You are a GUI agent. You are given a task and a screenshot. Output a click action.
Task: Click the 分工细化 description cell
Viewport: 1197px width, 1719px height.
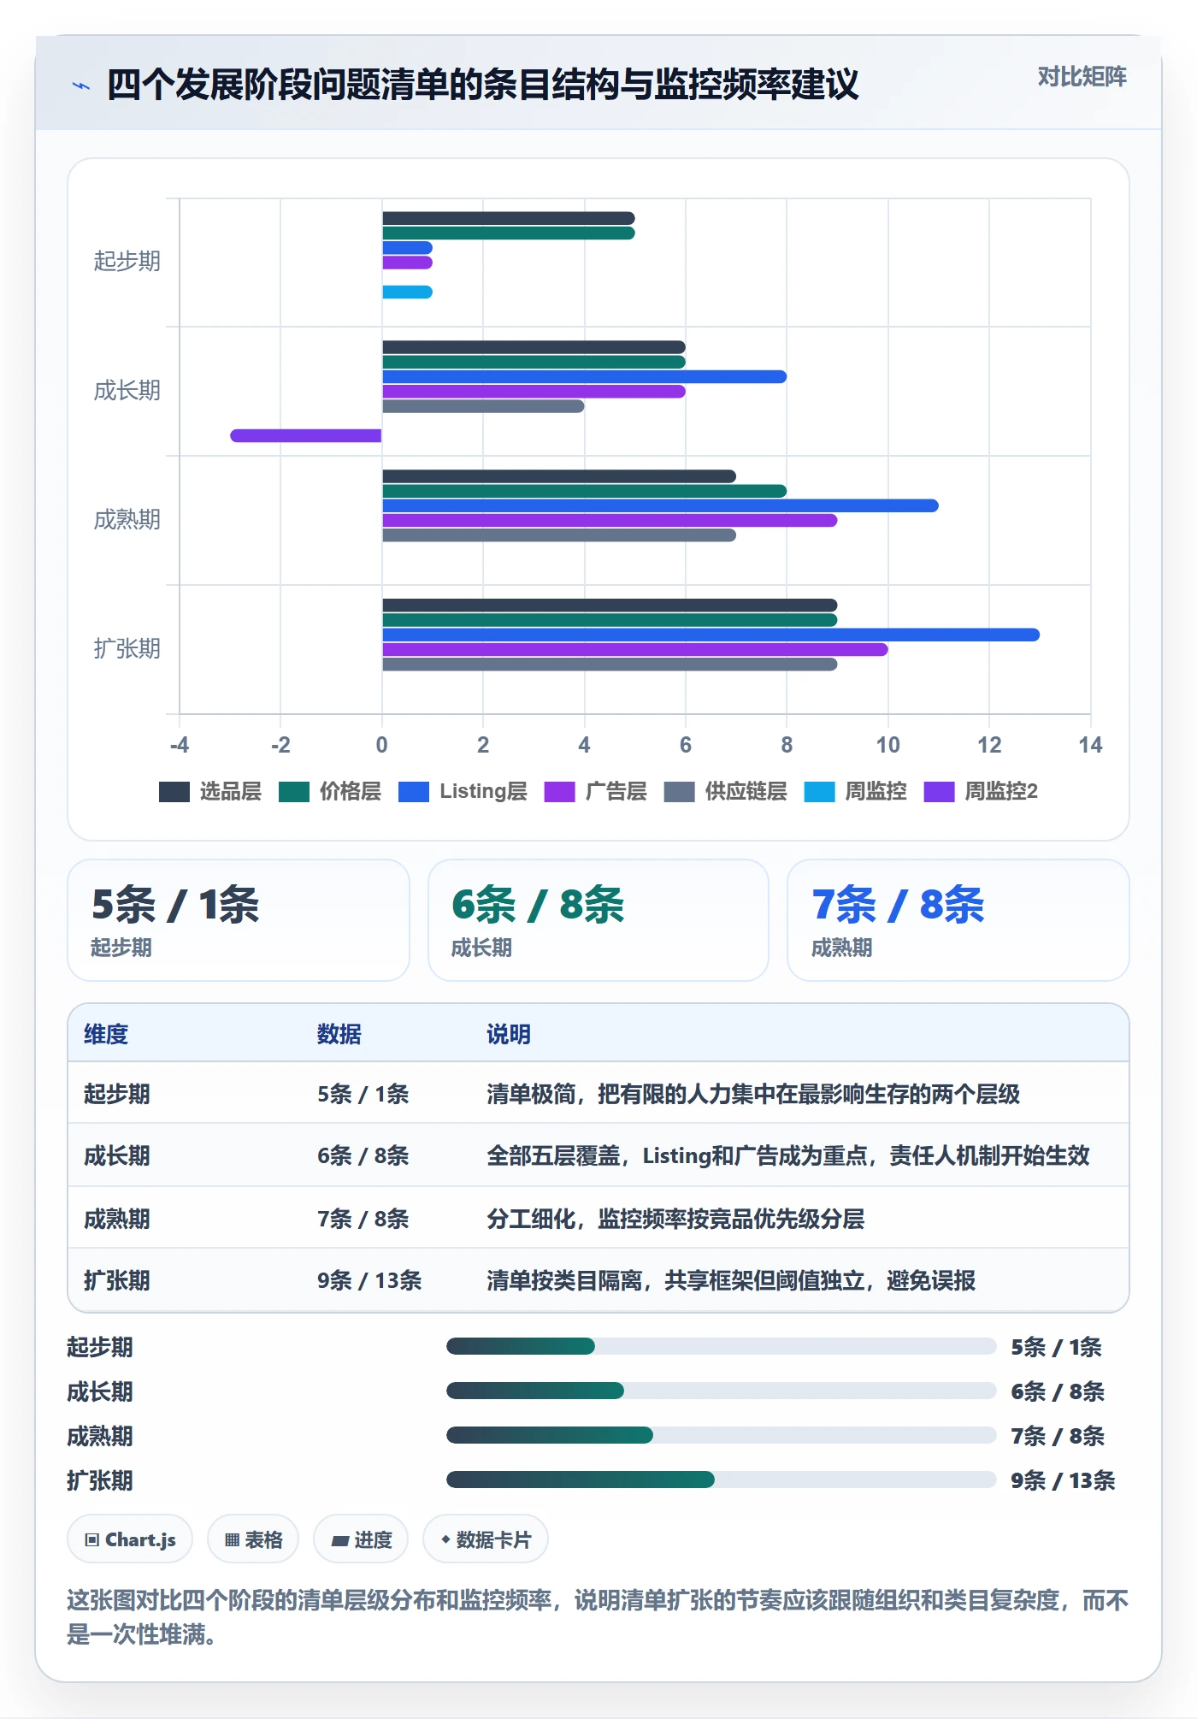point(675,1219)
